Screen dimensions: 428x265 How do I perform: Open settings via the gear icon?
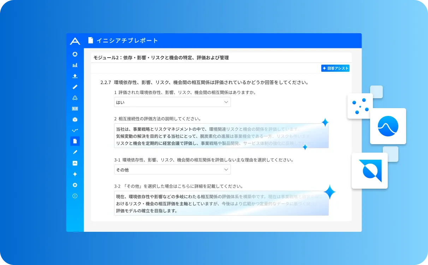coord(75,185)
